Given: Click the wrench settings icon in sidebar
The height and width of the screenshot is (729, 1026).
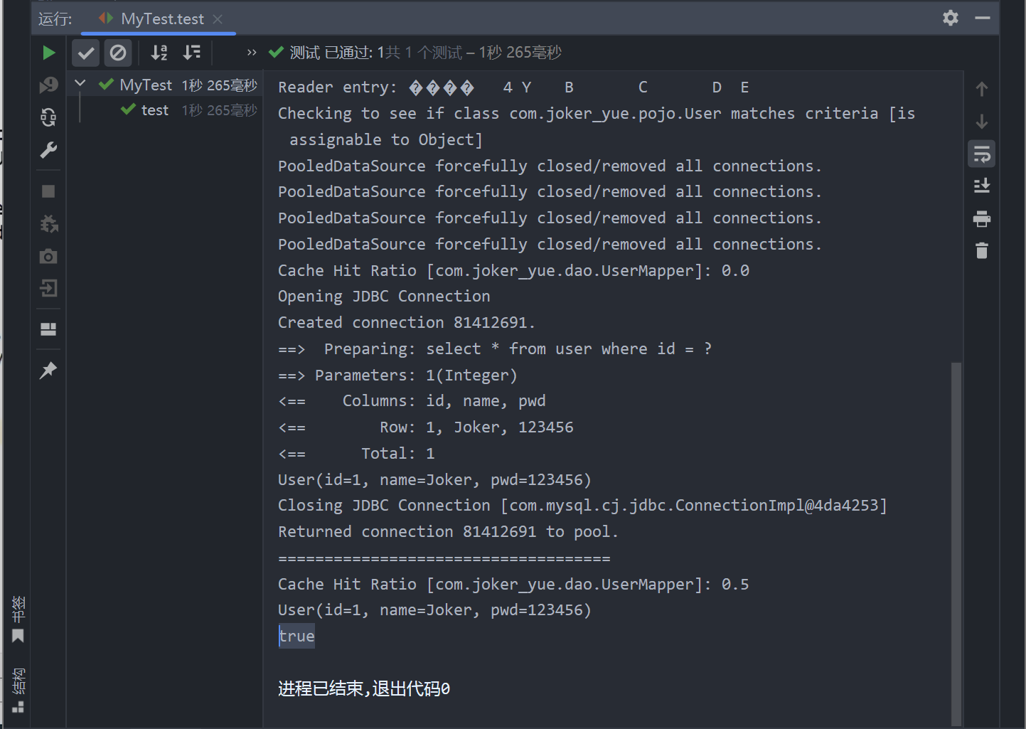Looking at the screenshot, I should pos(48,150).
